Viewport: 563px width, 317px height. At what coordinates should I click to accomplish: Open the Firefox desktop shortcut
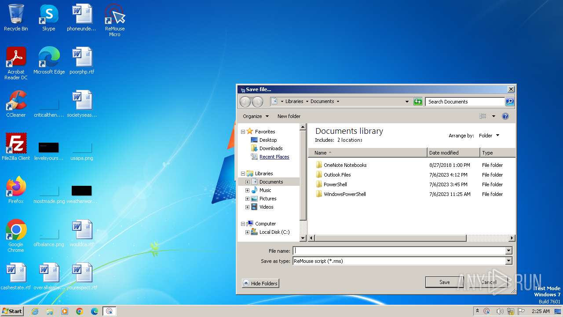(16, 190)
